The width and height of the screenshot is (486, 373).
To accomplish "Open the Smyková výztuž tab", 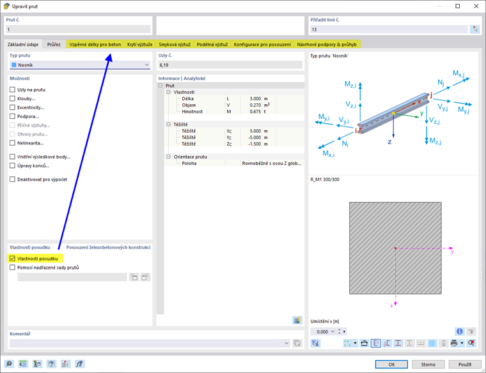I will click(175, 44).
